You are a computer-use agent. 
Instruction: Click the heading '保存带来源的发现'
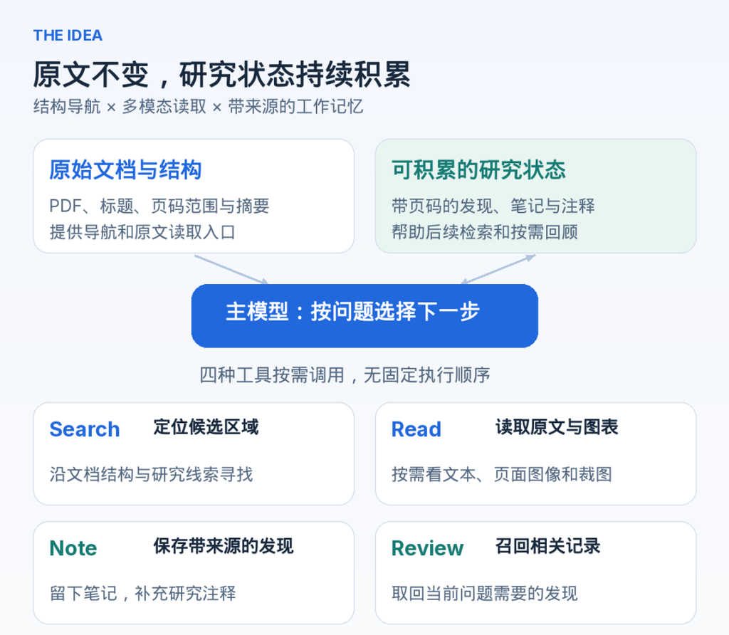pos(224,546)
